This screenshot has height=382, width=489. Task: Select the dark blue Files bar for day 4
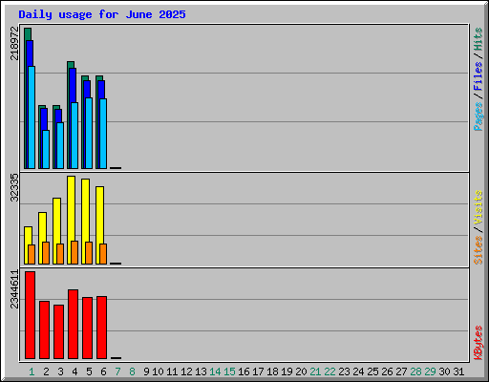pos(73,85)
